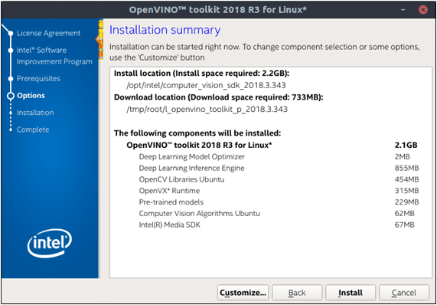Close the installer with red X
437x305 pixels.
click(423, 10)
